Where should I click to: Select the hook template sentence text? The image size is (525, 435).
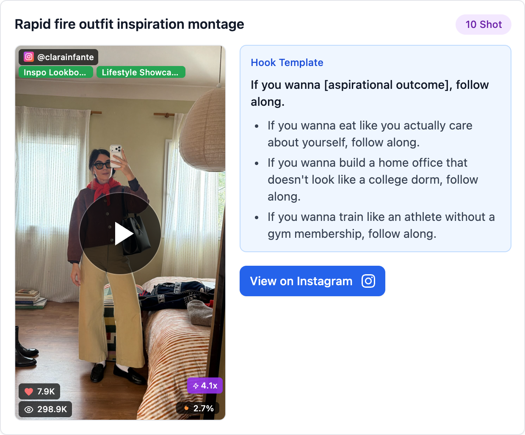(x=370, y=93)
